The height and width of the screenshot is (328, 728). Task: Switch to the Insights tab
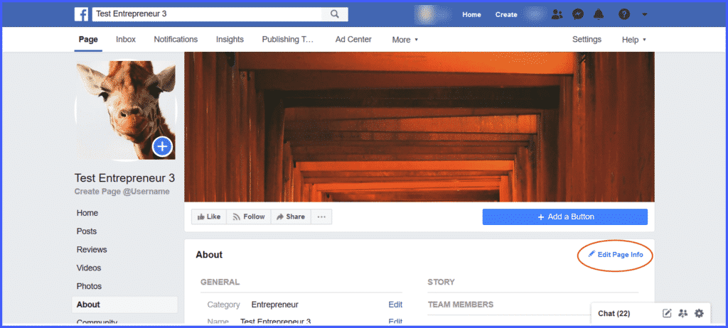[230, 40]
